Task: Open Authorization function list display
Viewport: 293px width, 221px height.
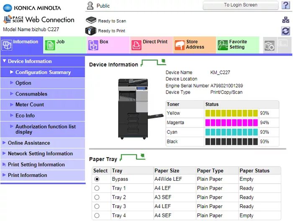Action: 43,130
